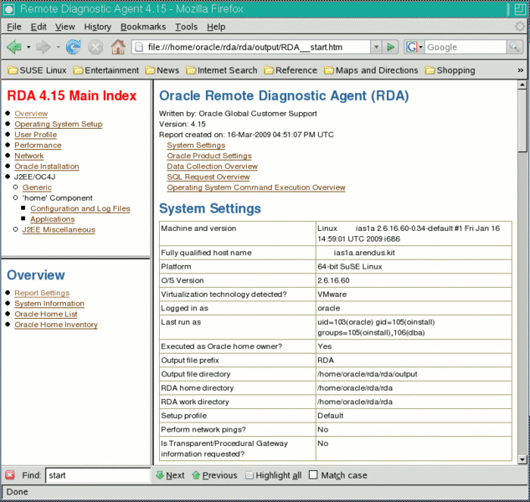Click the Stop loading icon

click(95, 47)
